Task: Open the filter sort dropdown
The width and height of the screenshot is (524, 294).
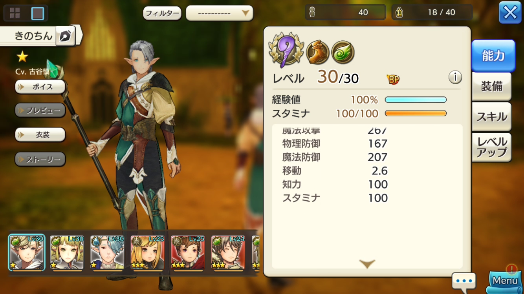Action: 220,13
